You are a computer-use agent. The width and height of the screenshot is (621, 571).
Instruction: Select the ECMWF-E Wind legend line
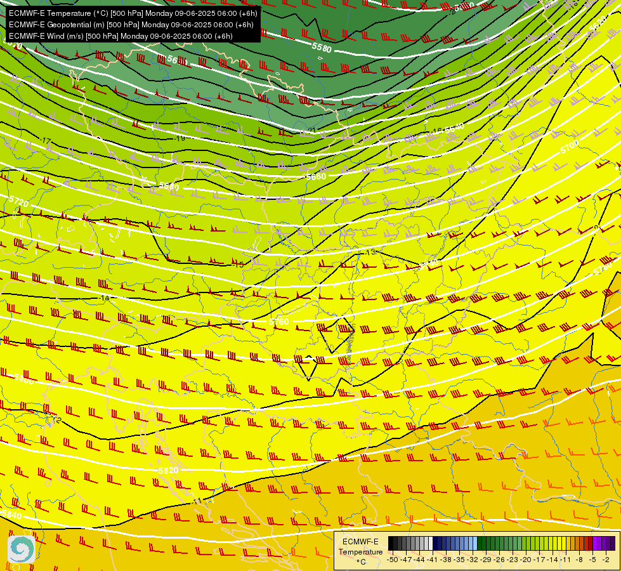pos(121,36)
